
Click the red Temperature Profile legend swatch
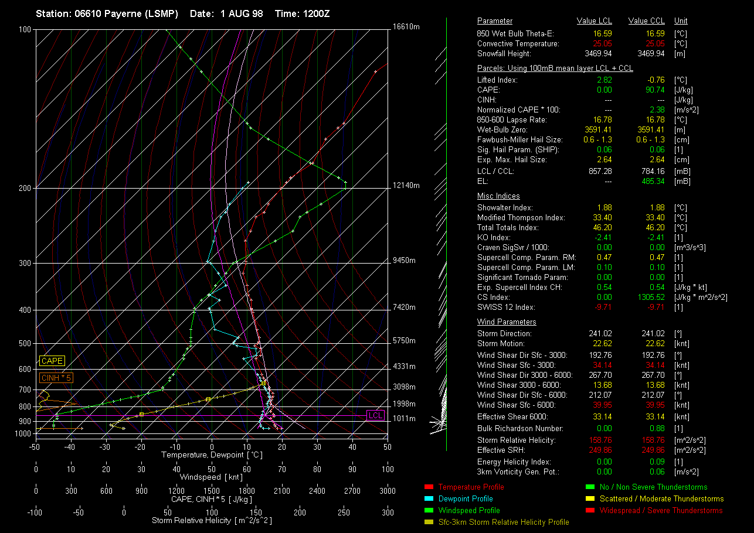428,487
